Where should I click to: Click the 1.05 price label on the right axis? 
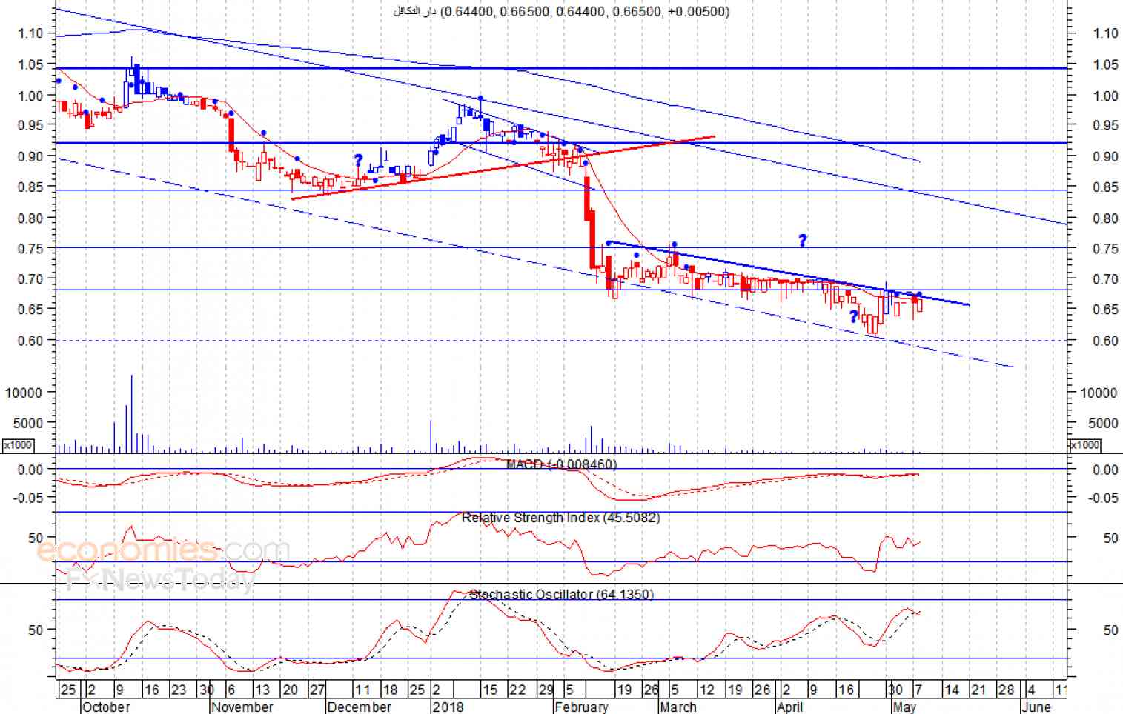click(1105, 64)
